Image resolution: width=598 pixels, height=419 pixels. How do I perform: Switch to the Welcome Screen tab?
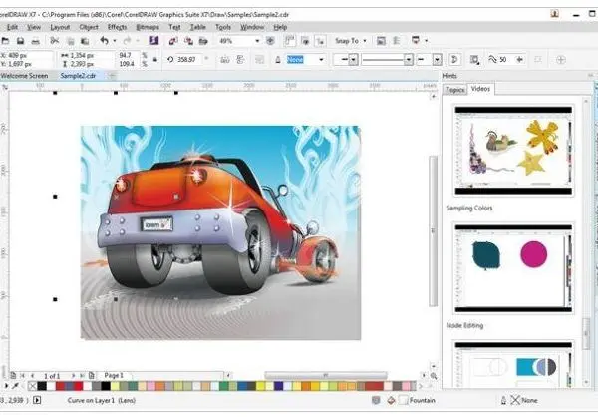(x=24, y=76)
